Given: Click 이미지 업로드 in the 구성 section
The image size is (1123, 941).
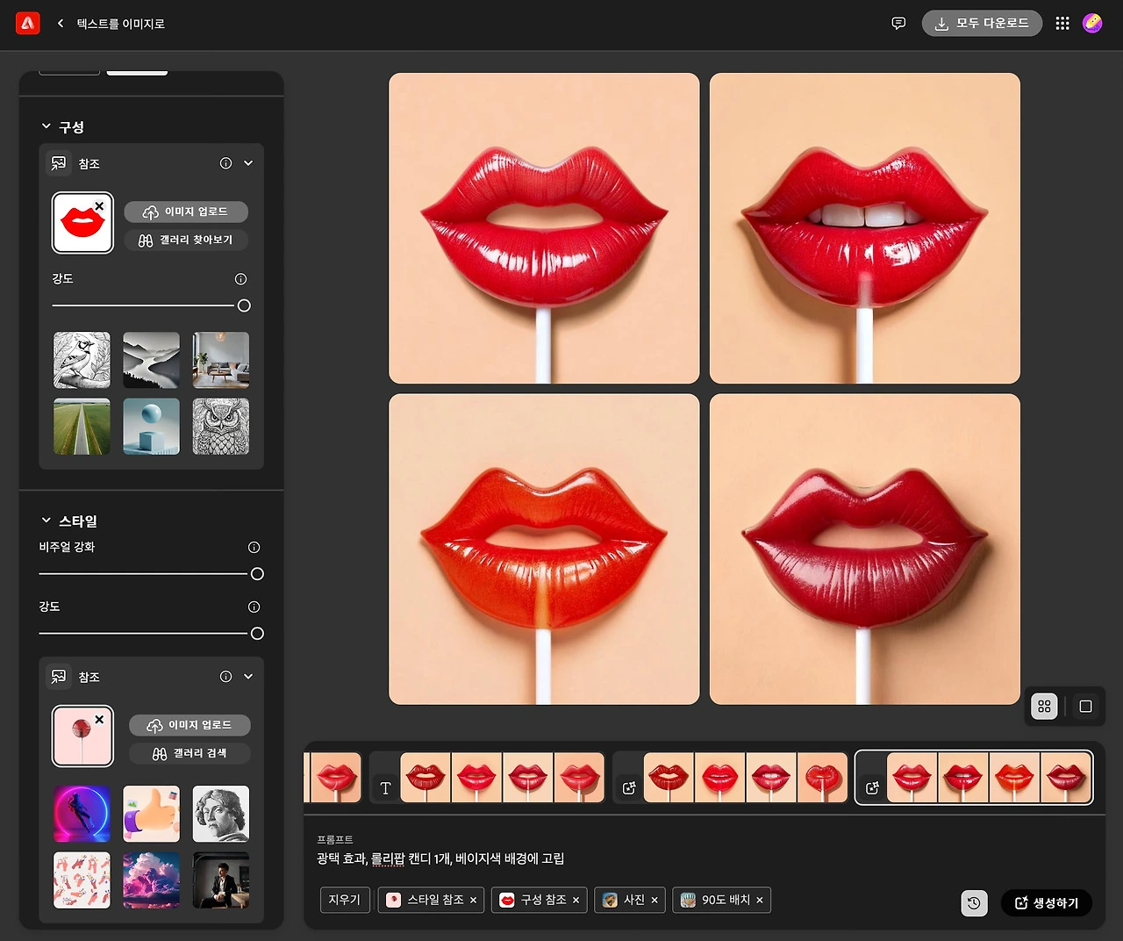Looking at the screenshot, I should (x=186, y=212).
